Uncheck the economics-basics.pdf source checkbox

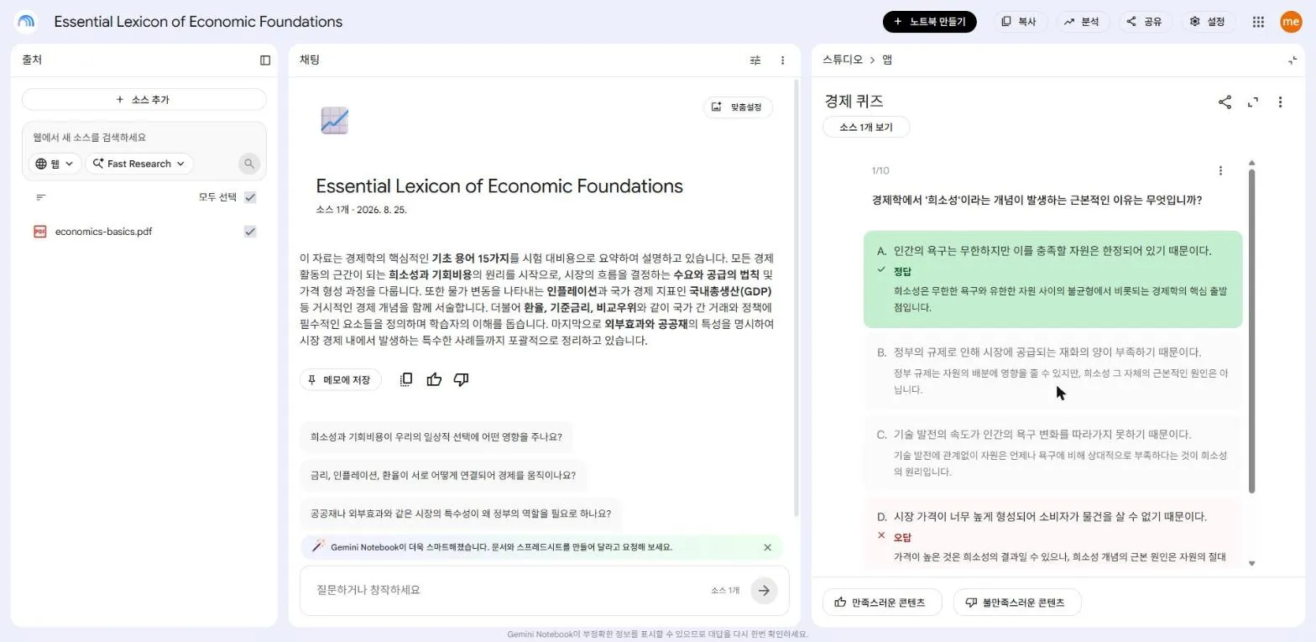(250, 232)
